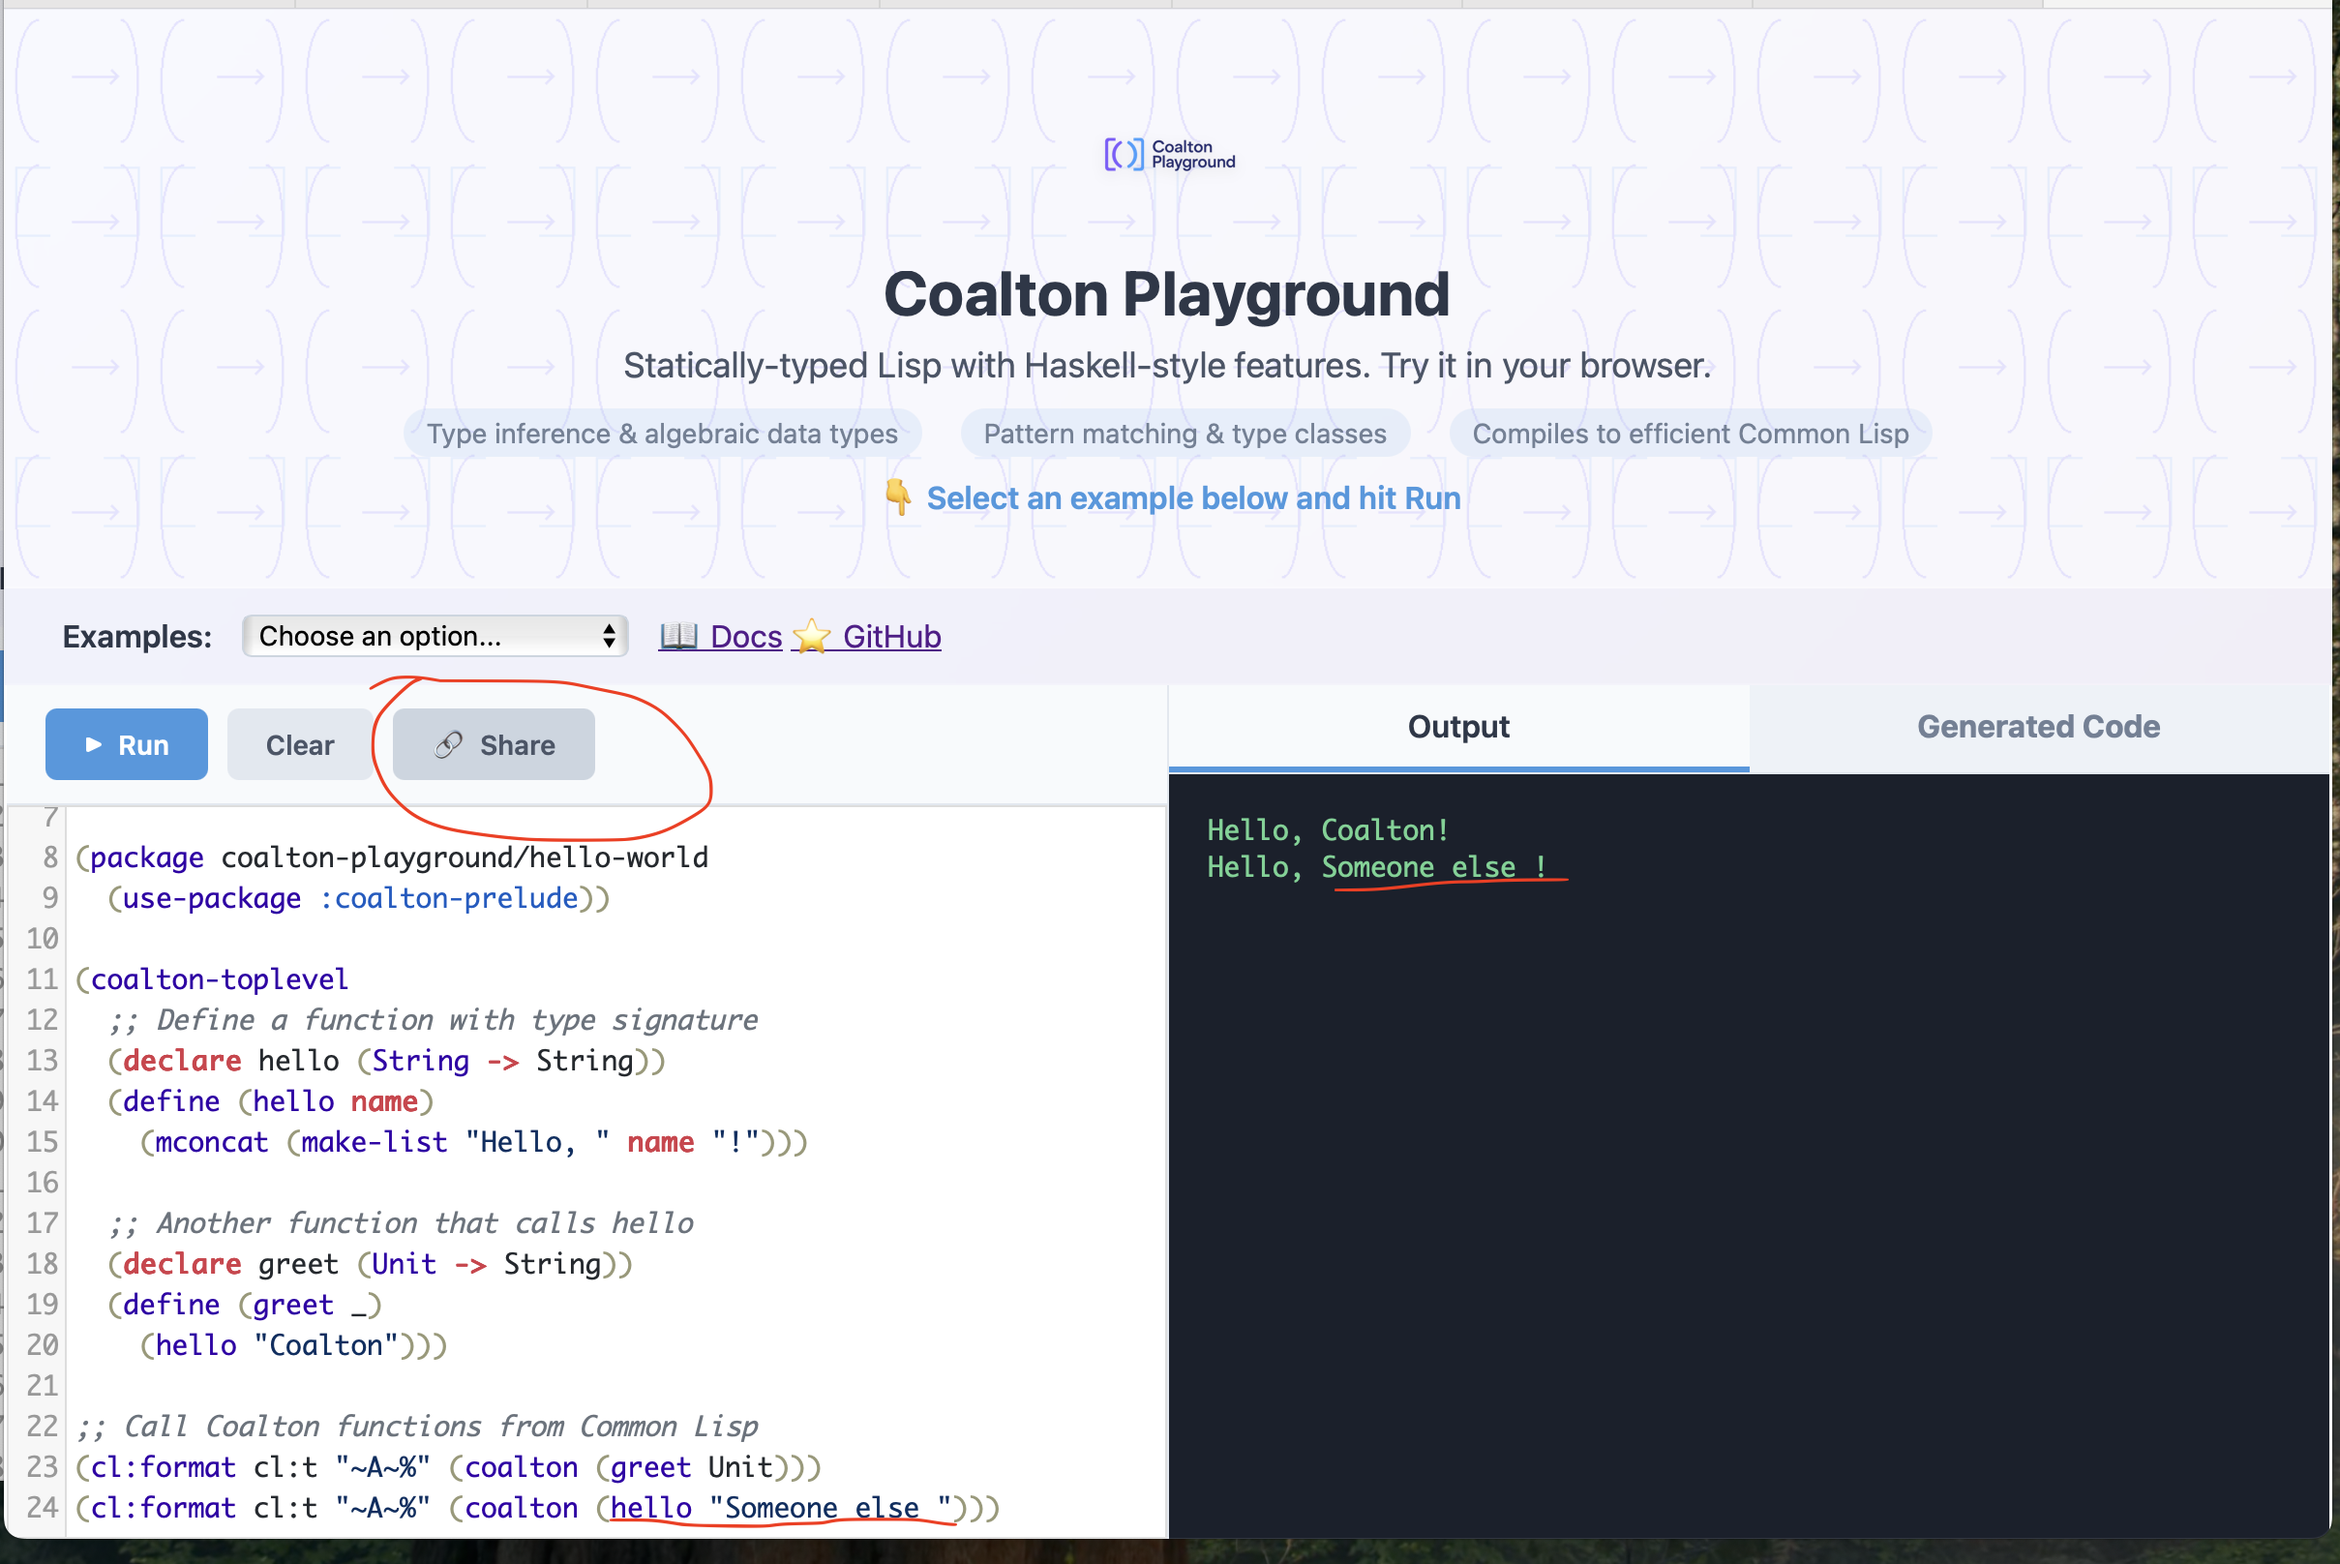Click the pointing-down hand emoji
2340x1564 pixels.
pos(898,496)
